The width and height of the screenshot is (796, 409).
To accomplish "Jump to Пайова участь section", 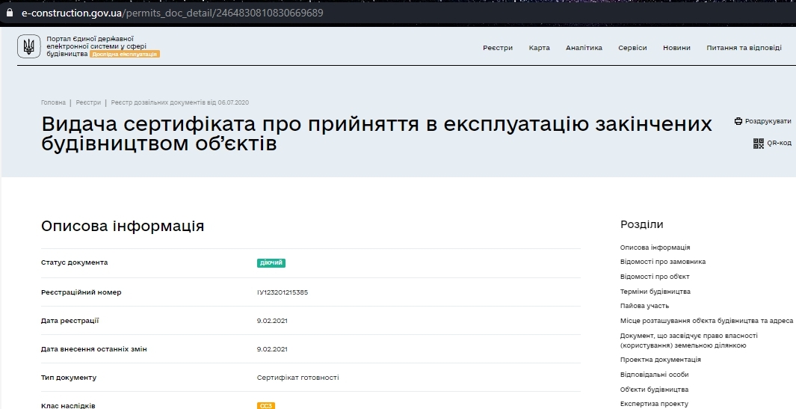I will (x=644, y=306).
